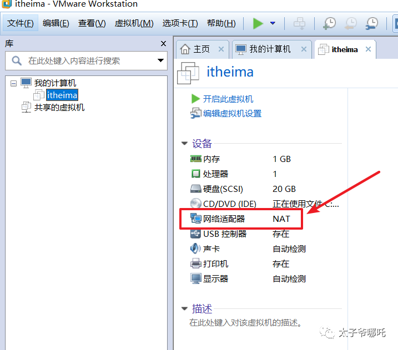Click the 网络适配器 network adapter icon
Viewport: 398px width, 350px height.
(x=196, y=219)
